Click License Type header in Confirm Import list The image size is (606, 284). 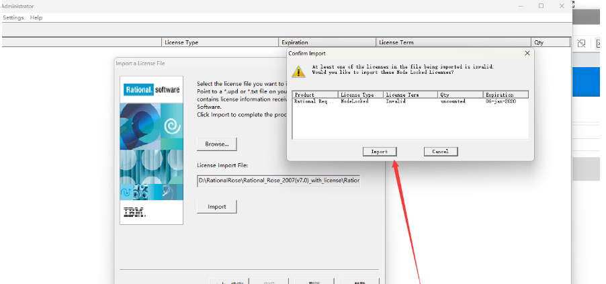tap(361, 95)
